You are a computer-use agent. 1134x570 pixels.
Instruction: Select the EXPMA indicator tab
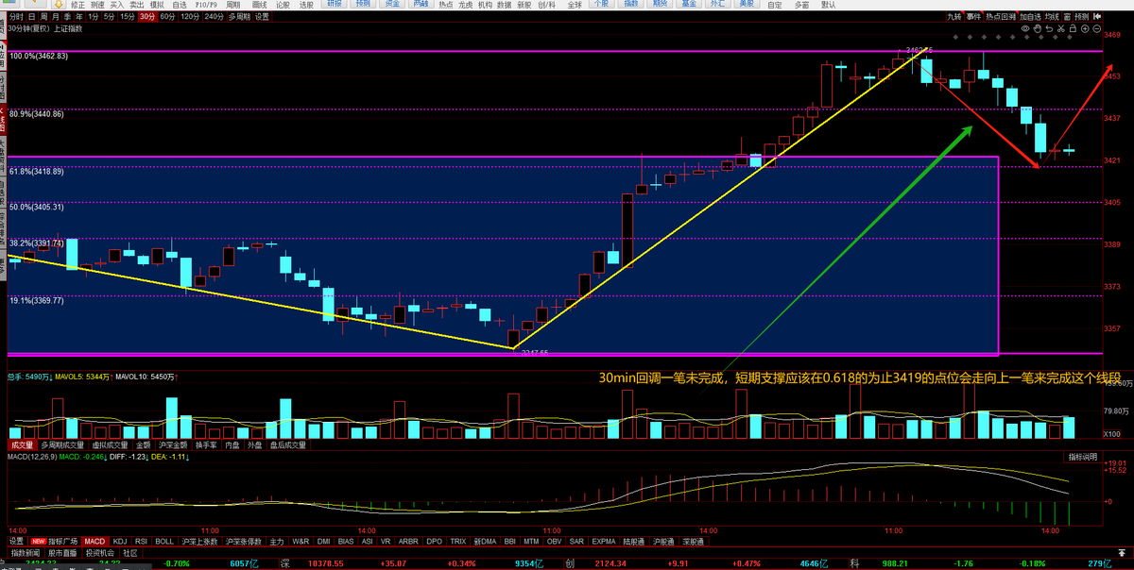[604, 542]
